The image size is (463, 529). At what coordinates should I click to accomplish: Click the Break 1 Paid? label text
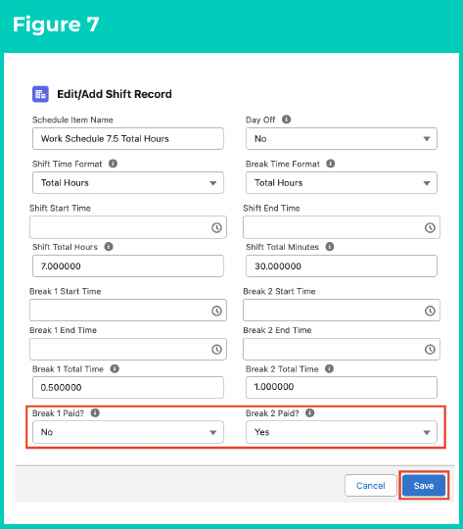pyautogui.click(x=58, y=413)
